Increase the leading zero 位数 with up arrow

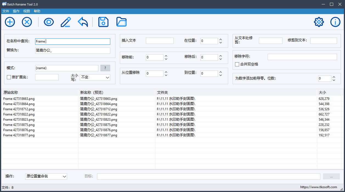(334, 77)
